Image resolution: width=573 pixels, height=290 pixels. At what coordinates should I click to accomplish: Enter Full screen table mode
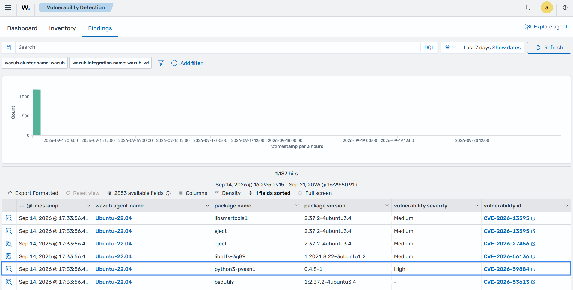click(315, 193)
